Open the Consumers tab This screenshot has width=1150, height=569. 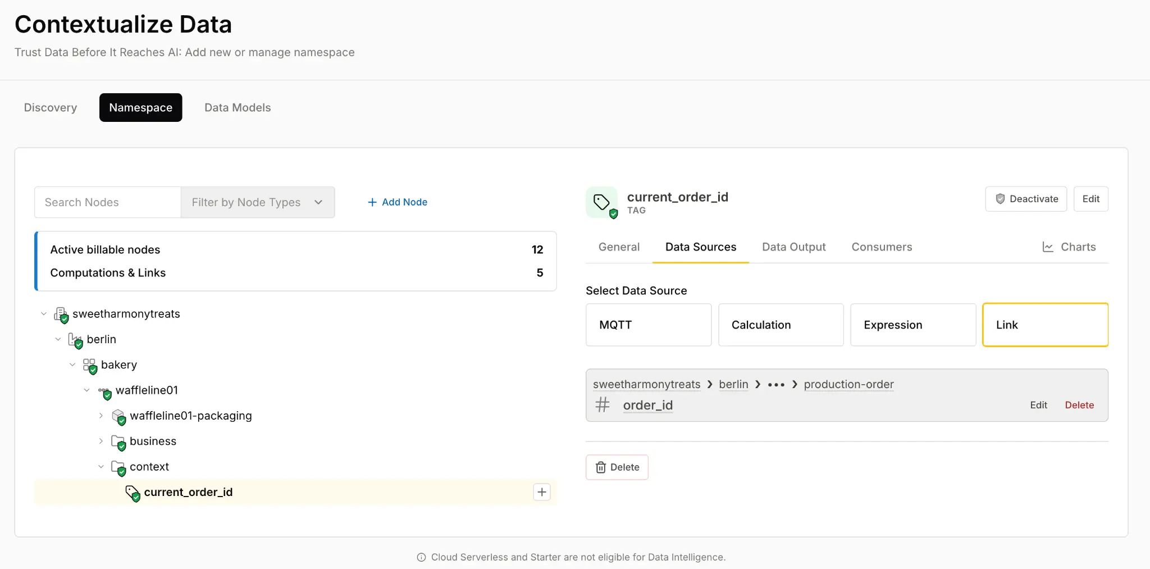coord(882,247)
